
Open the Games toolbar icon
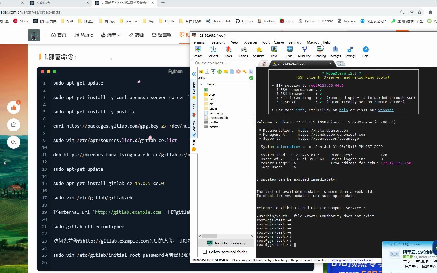click(243, 52)
